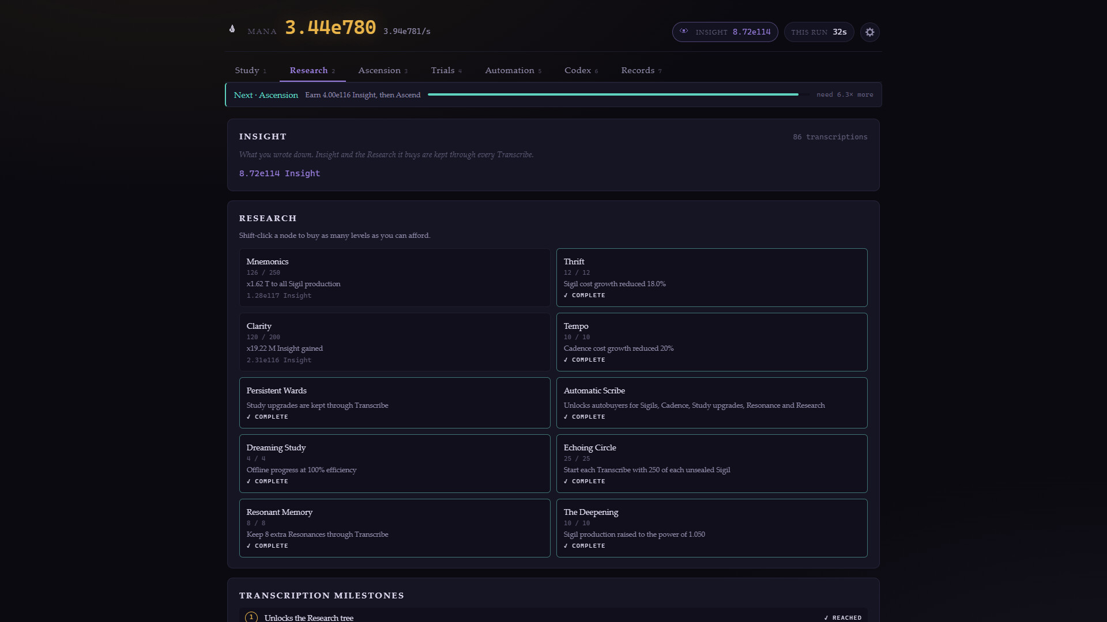The image size is (1107, 622).
Task: Select the Dreaming Study node
Action: pos(395,464)
